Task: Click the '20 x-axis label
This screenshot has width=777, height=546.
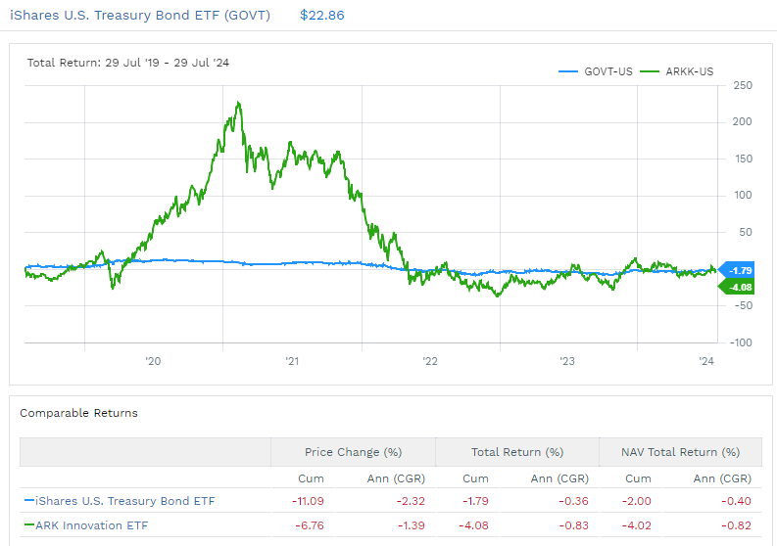Action: click(153, 361)
